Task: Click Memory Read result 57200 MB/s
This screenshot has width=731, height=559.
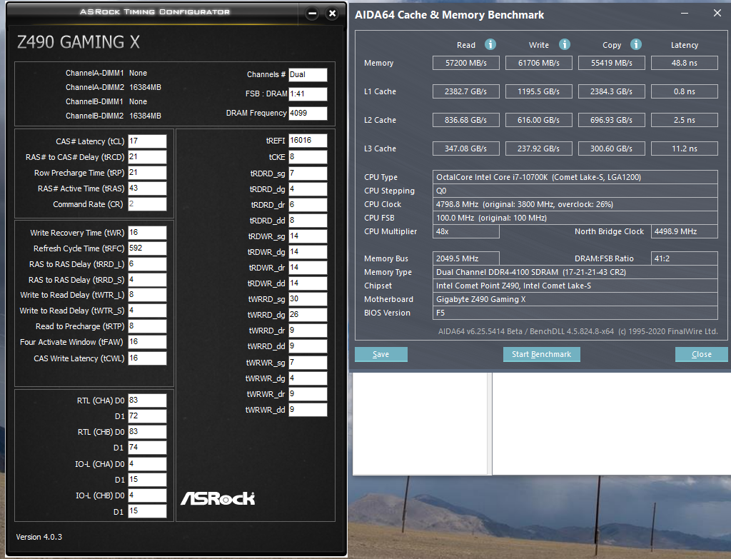Action: [x=465, y=63]
